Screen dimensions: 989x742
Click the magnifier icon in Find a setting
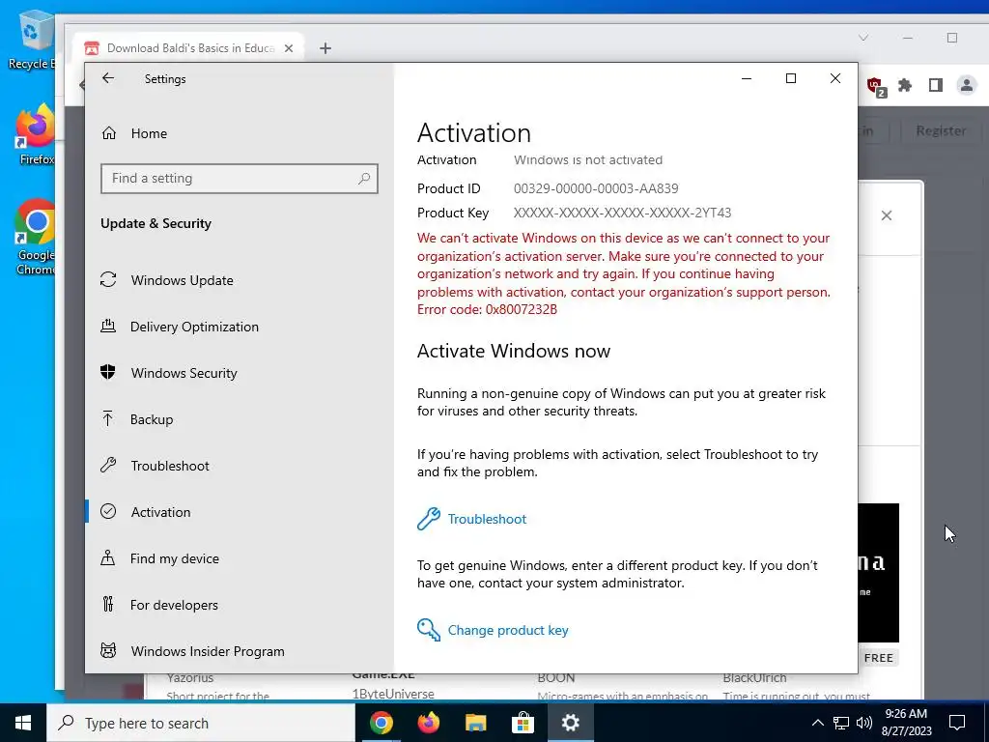[x=364, y=179]
